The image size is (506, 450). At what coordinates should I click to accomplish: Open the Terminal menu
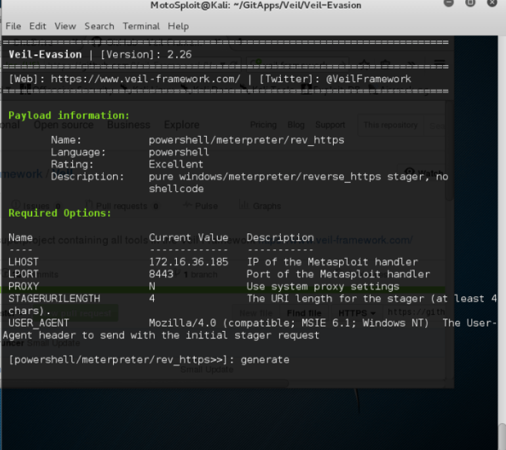pyautogui.click(x=141, y=26)
